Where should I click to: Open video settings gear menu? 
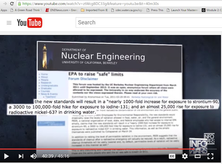pyautogui.click(x=185, y=156)
